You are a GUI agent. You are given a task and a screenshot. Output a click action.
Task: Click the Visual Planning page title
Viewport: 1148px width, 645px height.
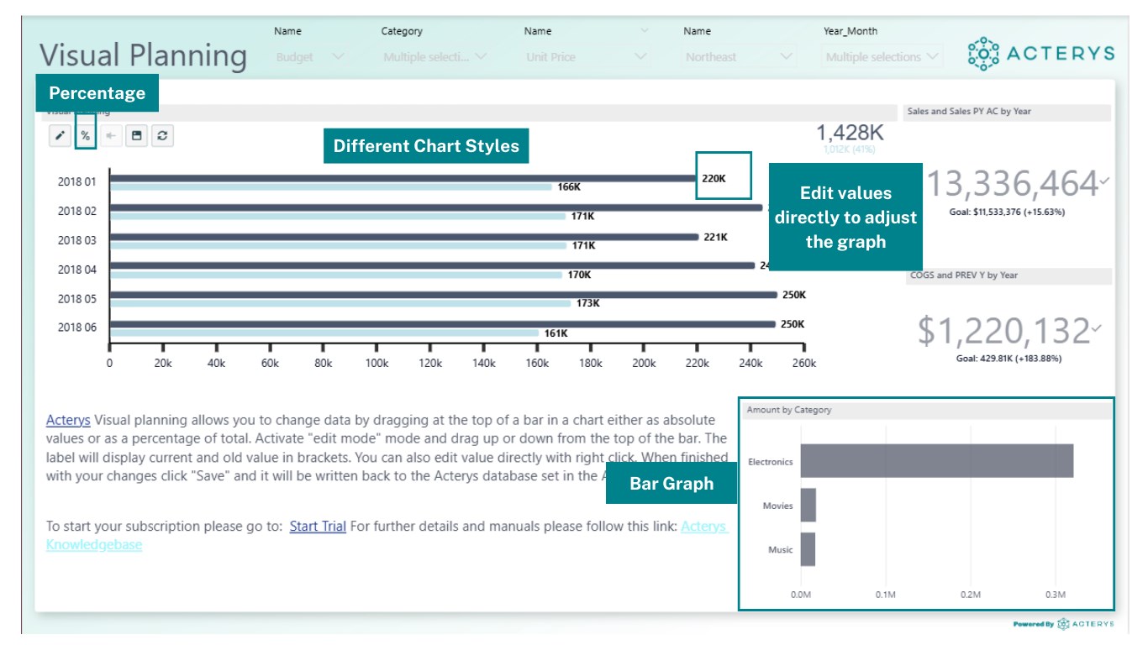point(143,55)
